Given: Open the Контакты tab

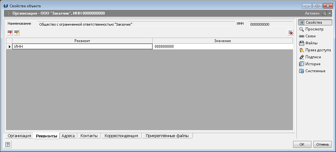Looking at the screenshot, I should coord(89,136).
